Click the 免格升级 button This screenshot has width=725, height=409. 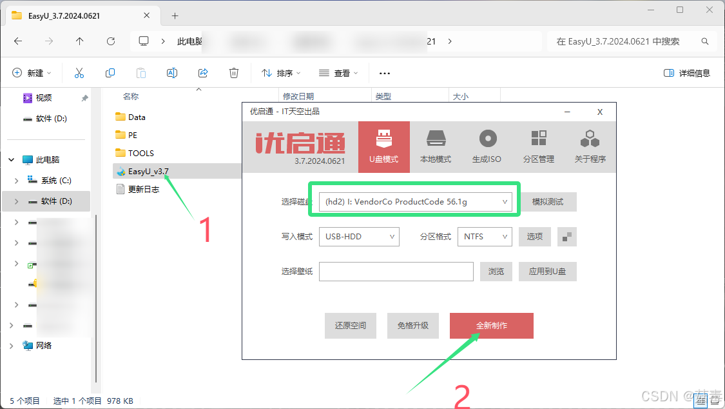tap(413, 326)
